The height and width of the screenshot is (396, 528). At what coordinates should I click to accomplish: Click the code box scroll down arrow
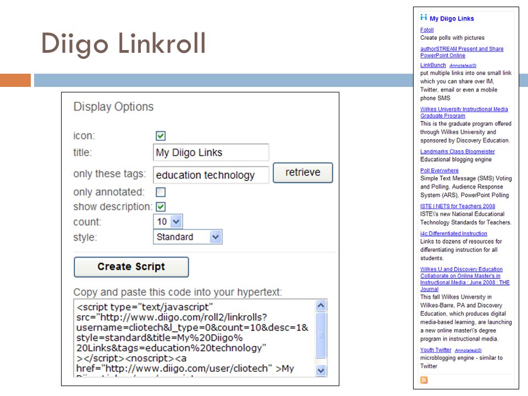321,370
